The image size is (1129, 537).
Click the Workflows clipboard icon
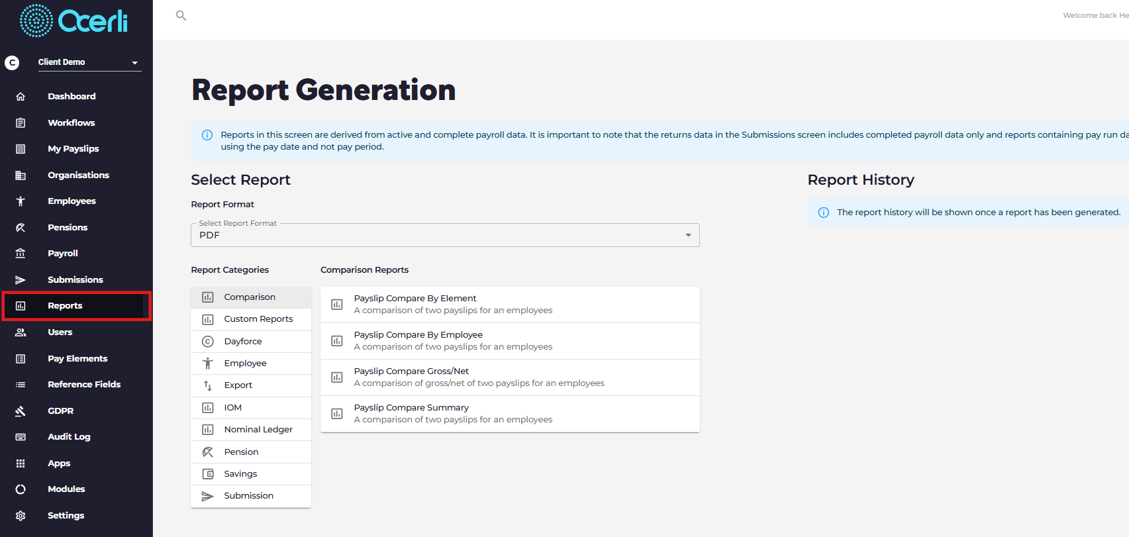click(x=21, y=122)
